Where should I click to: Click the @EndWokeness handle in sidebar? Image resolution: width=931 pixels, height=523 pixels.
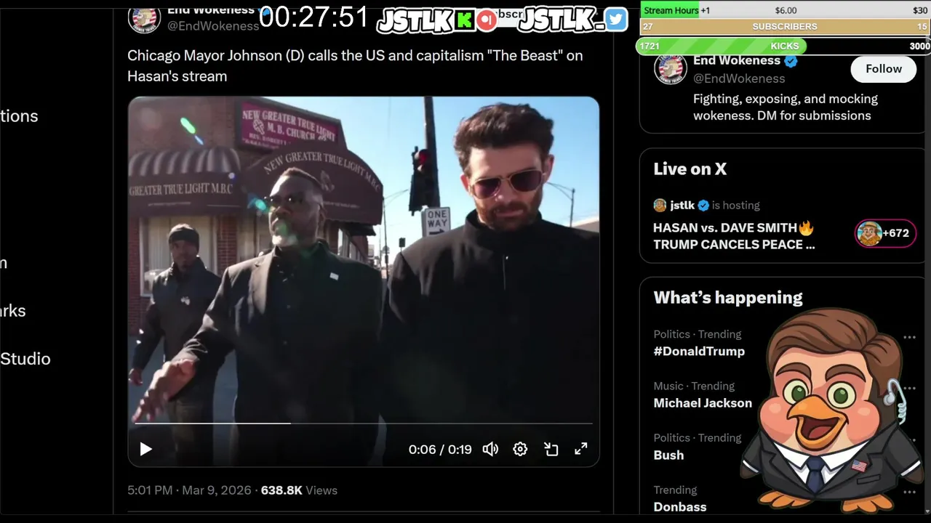pos(739,78)
